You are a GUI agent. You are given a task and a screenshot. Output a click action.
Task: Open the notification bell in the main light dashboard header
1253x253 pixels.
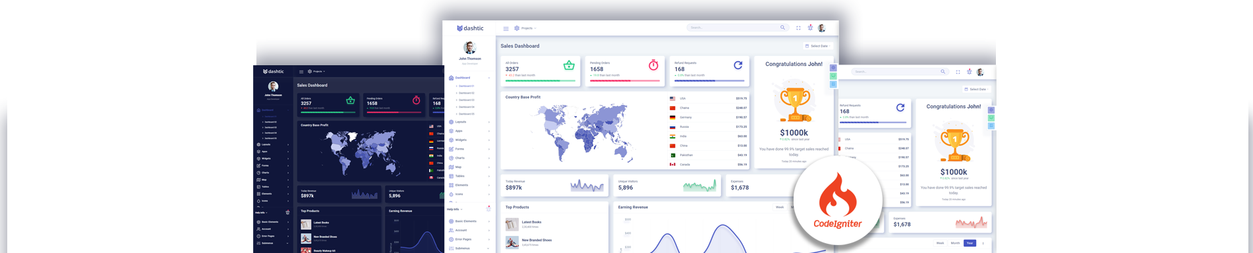pos(810,28)
